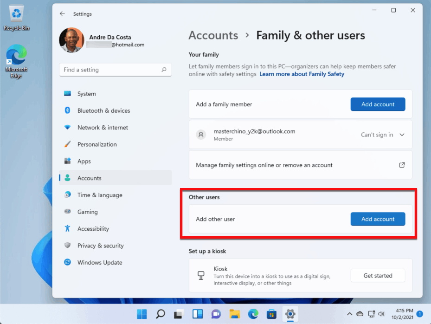The image size is (431, 324).
Task: Click the Gaming controller icon
Action: click(x=68, y=212)
